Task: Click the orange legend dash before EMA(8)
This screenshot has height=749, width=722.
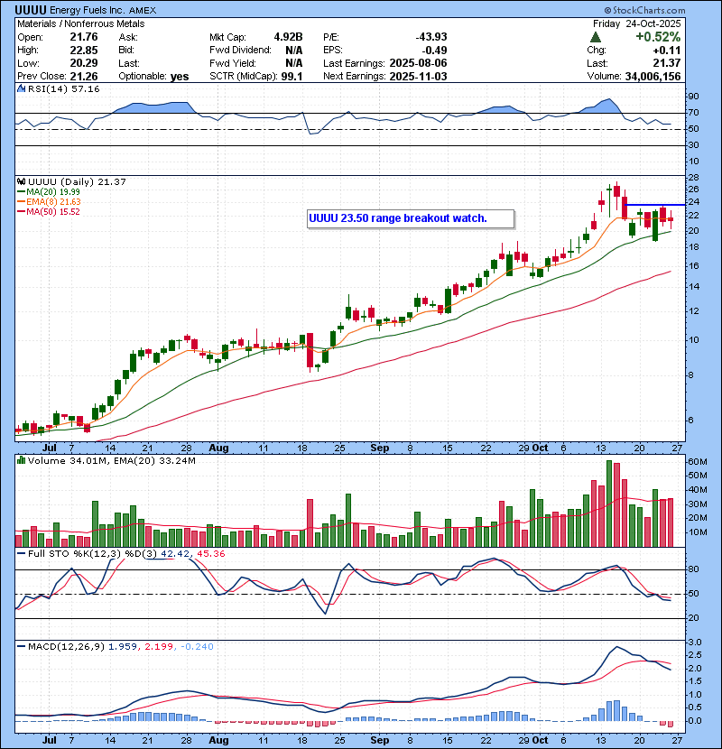Action: 21,202
